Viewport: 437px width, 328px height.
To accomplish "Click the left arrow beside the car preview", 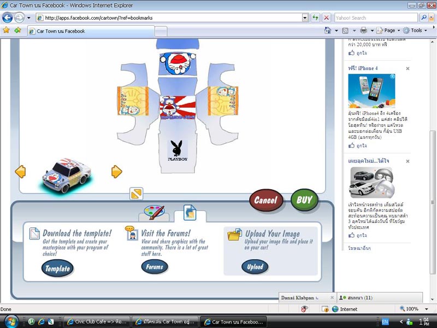I will [x=20, y=172].
